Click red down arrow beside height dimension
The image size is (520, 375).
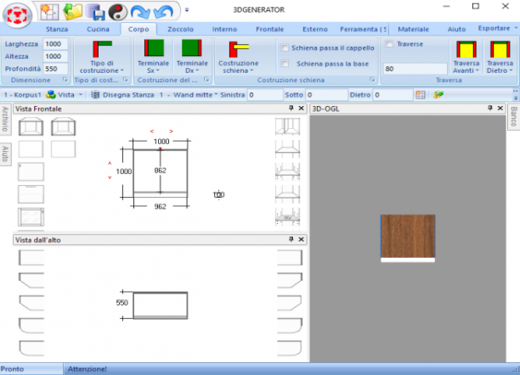pos(110,178)
